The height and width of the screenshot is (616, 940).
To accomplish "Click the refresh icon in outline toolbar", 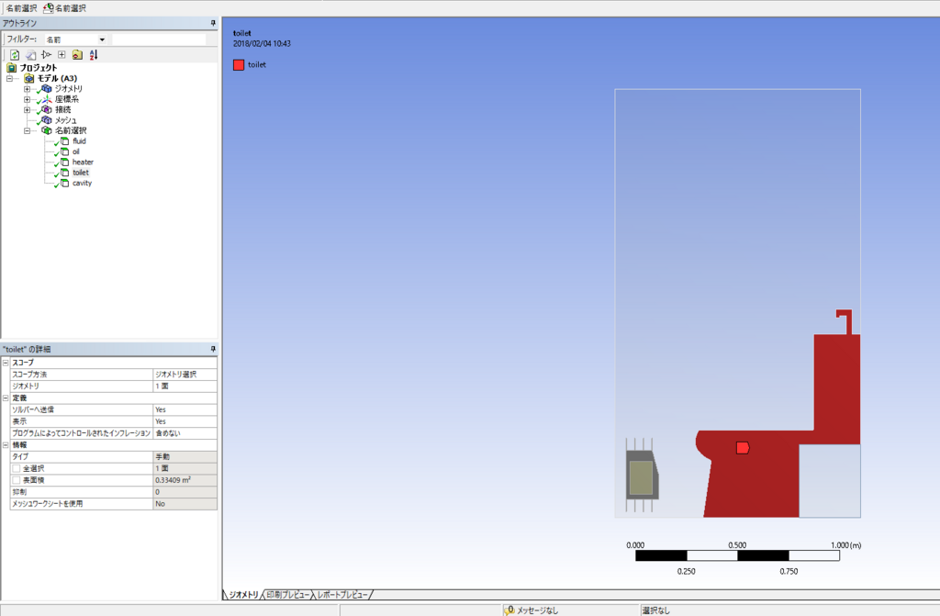I will tap(15, 54).
